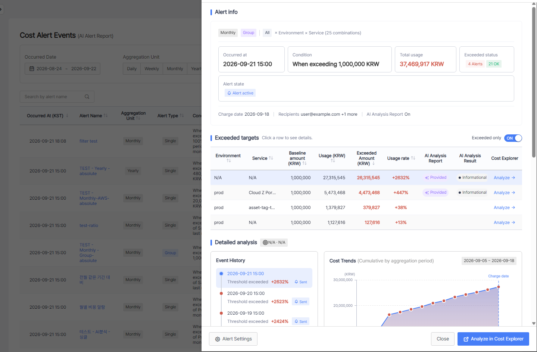This screenshot has height=352, width=537.
Task: Click the calendar icon in Occurred Date field
Action: tap(32, 69)
